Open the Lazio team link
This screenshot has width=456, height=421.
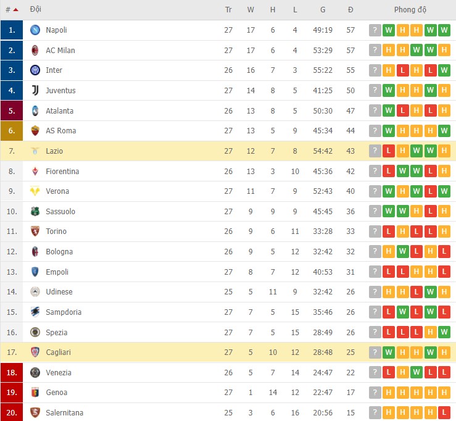(x=54, y=151)
